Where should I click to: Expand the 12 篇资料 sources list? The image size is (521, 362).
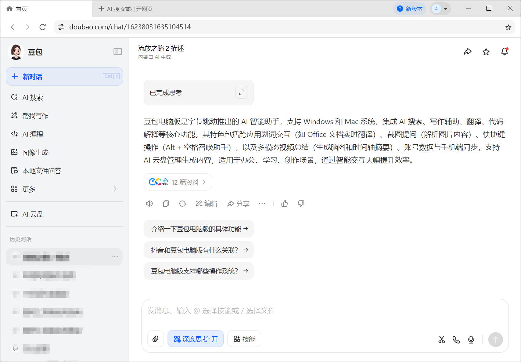177,182
